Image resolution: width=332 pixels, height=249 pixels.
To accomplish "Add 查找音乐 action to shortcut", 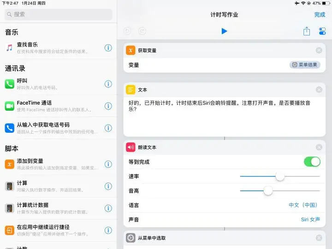I will click(x=59, y=48).
